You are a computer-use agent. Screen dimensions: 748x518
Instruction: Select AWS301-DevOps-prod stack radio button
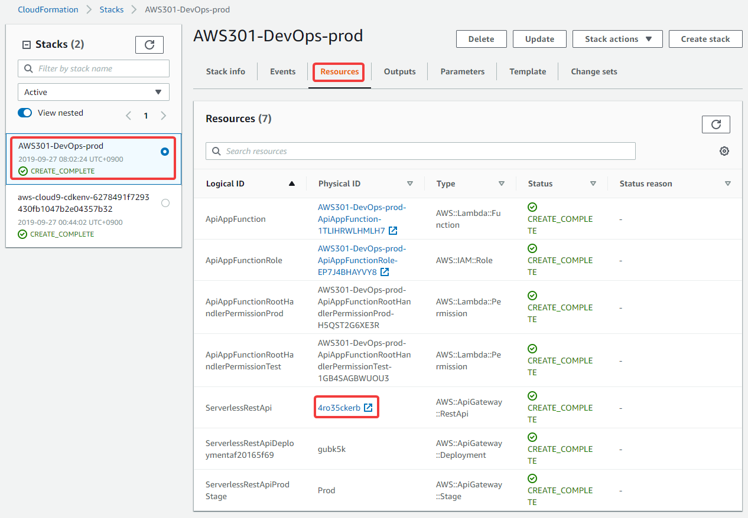165,152
